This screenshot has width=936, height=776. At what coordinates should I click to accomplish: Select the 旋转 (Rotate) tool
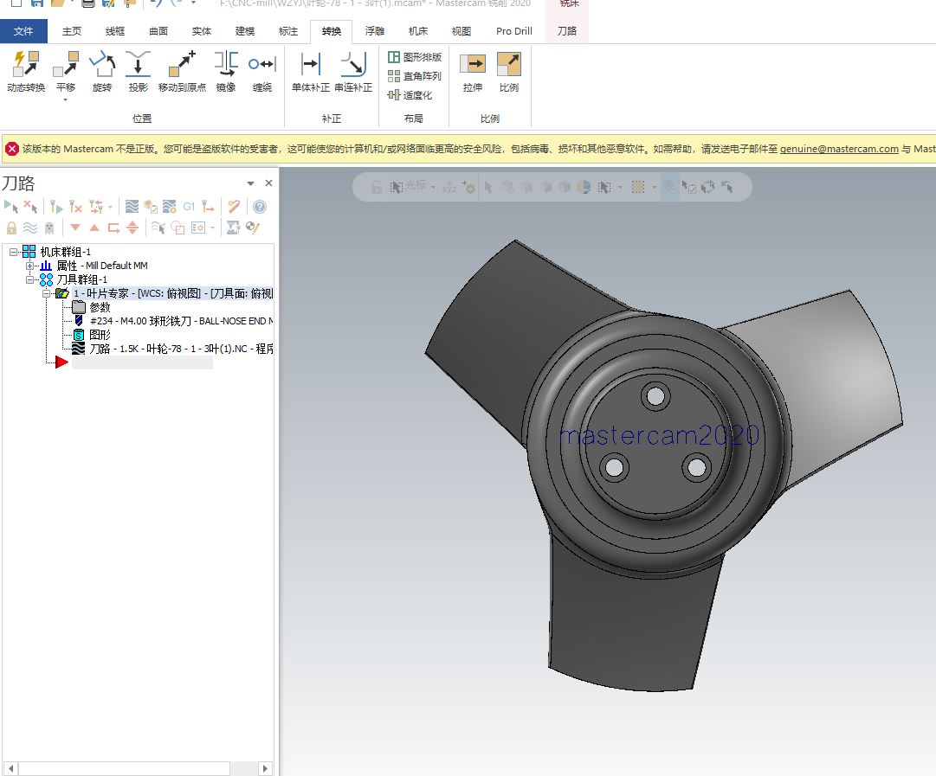click(102, 71)
